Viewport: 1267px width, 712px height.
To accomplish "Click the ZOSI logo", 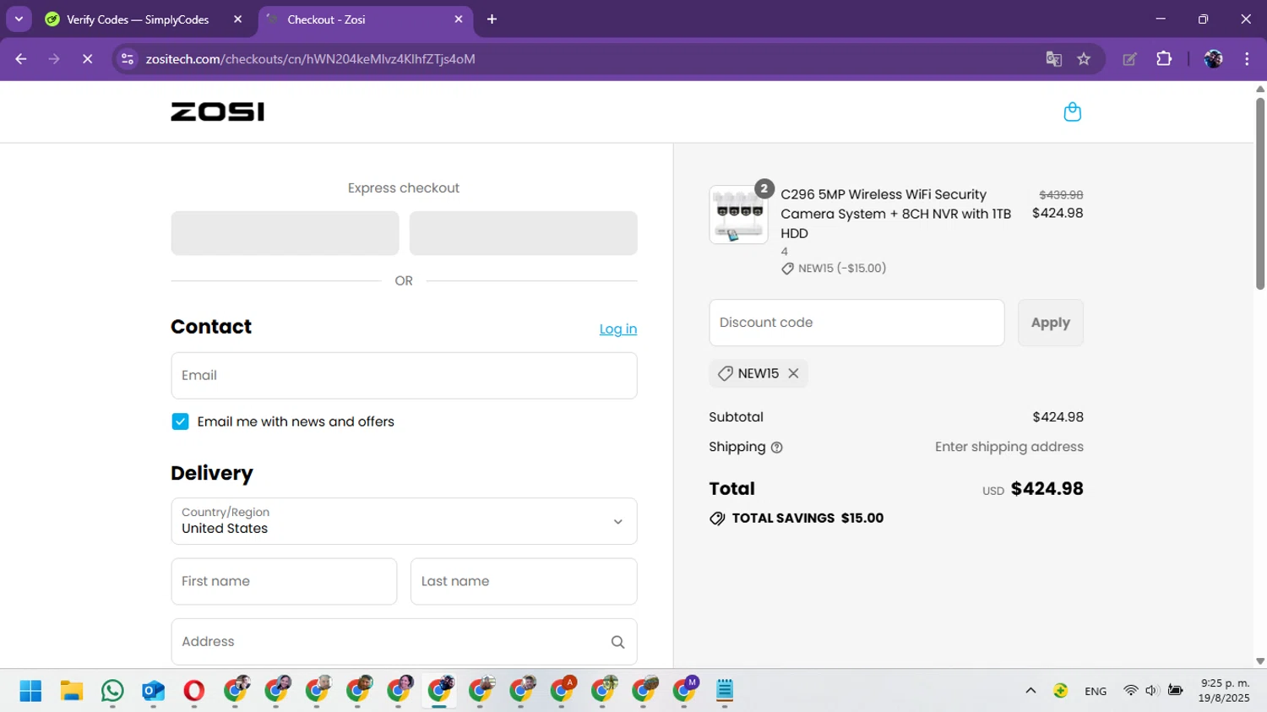I will [217, 111].
